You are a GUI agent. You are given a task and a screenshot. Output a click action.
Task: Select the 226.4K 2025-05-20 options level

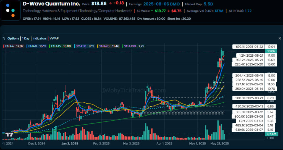coord(248,64)
